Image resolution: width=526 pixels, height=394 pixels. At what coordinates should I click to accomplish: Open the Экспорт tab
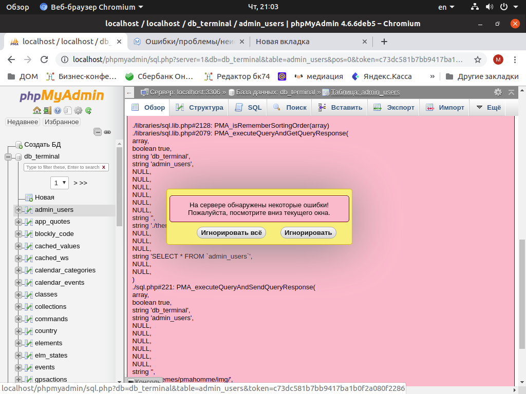point(394,108)
